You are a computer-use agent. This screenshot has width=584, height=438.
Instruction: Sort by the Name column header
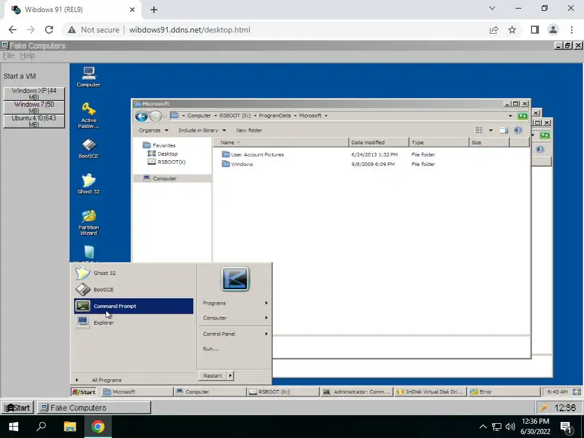coord(282,142)
